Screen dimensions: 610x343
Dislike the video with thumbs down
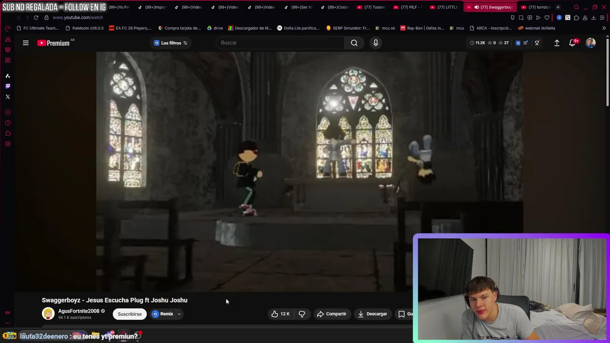pos(302,314)
